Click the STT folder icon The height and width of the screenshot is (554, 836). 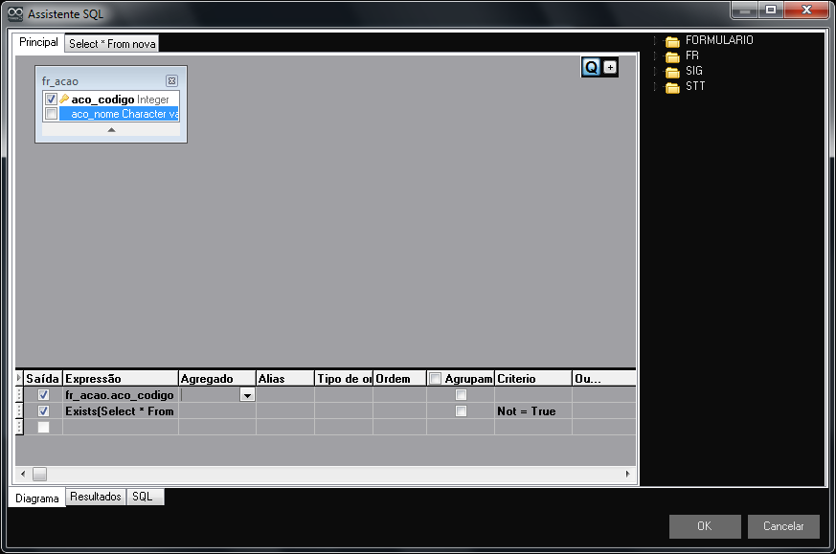tap(672, 87)
